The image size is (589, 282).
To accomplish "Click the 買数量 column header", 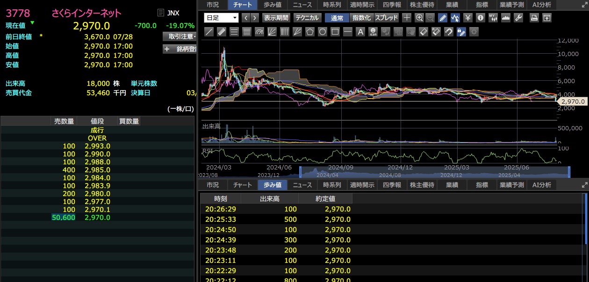I will (x=129, y=121).
